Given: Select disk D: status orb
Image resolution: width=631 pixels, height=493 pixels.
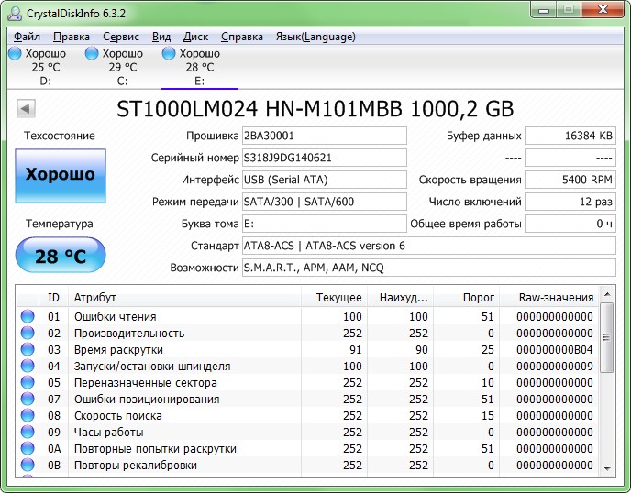Looking at the screenshot, I should tap(15, 53).
